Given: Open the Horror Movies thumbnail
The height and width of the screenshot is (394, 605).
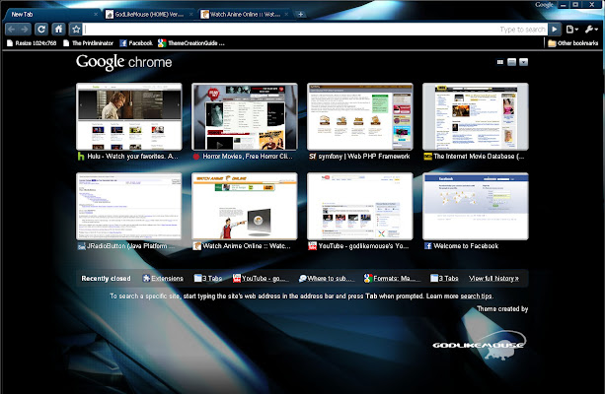Looking at the screenshot, I should 245,116.
